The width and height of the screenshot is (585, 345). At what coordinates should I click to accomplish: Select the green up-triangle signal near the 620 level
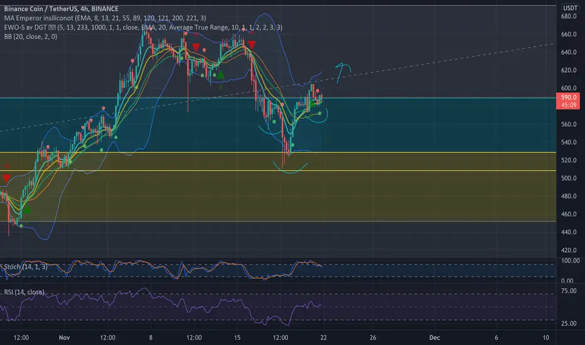click(x=221, y=75)
